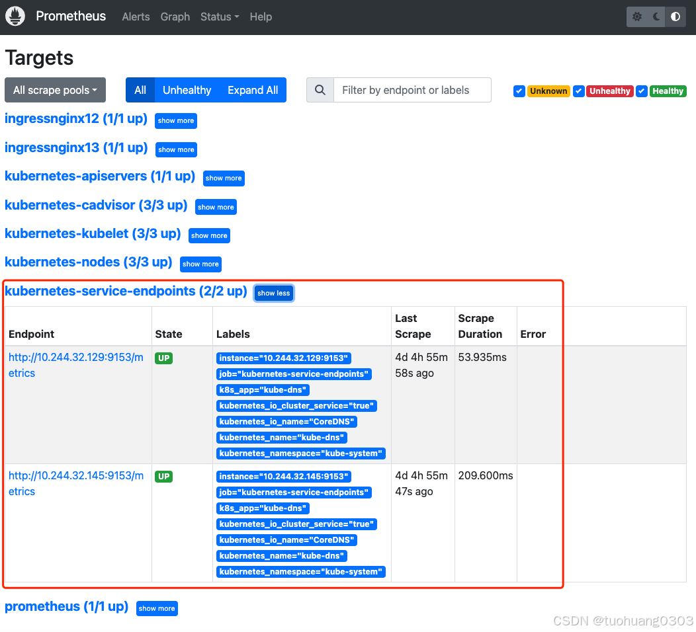Screen dimensions: 696x632
Task: Expand kubernetes-kubelet with show more
Action: tap(209, 235)
